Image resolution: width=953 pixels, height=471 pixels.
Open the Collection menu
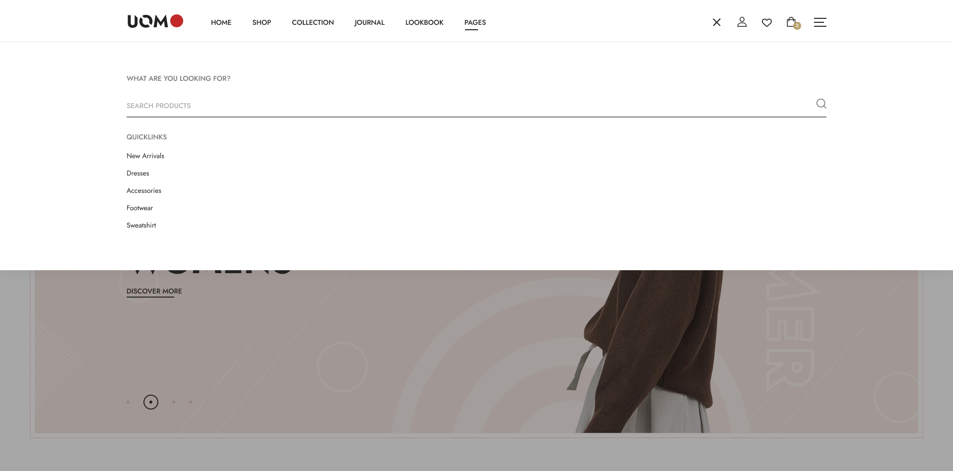313,22
